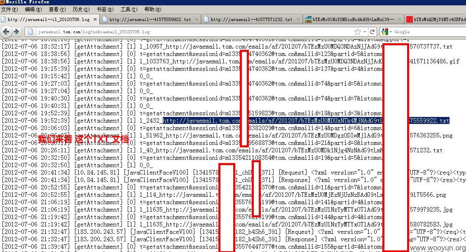
Task: Click the log line ending 576363255.png
Action: click(227, 135)
